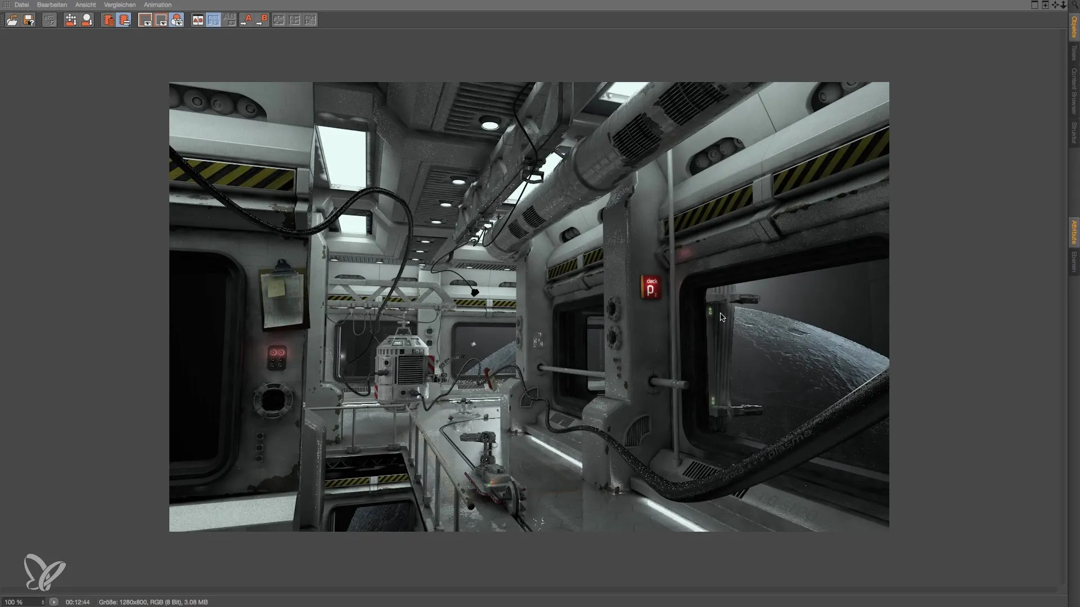Open the Ansicht menu
The height and width of the screenshot is (607, 1080).
[85, 4]
